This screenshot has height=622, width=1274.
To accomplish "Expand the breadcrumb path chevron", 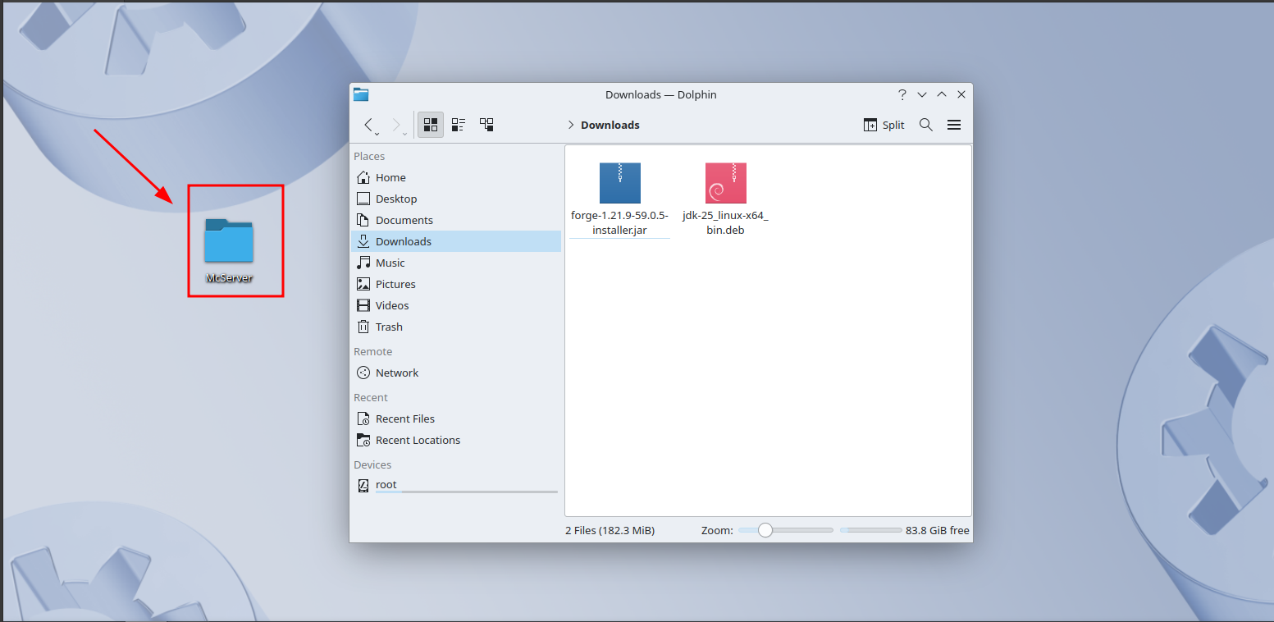I will pyautogui.click(x=571, y=126).
